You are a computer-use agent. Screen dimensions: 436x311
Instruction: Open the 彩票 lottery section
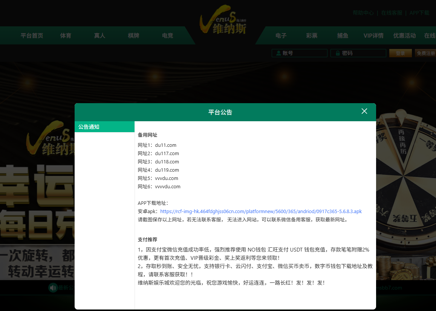[312, 35]
